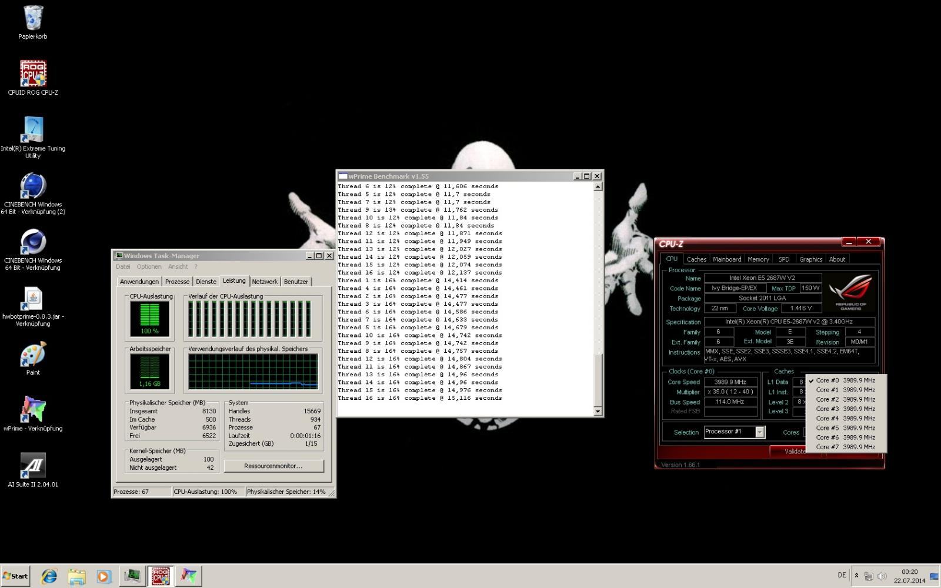The width and height of the screenshot is (941, 588).
Task: Open the Memory tab in CPU-Z
Action: (758, 259)
